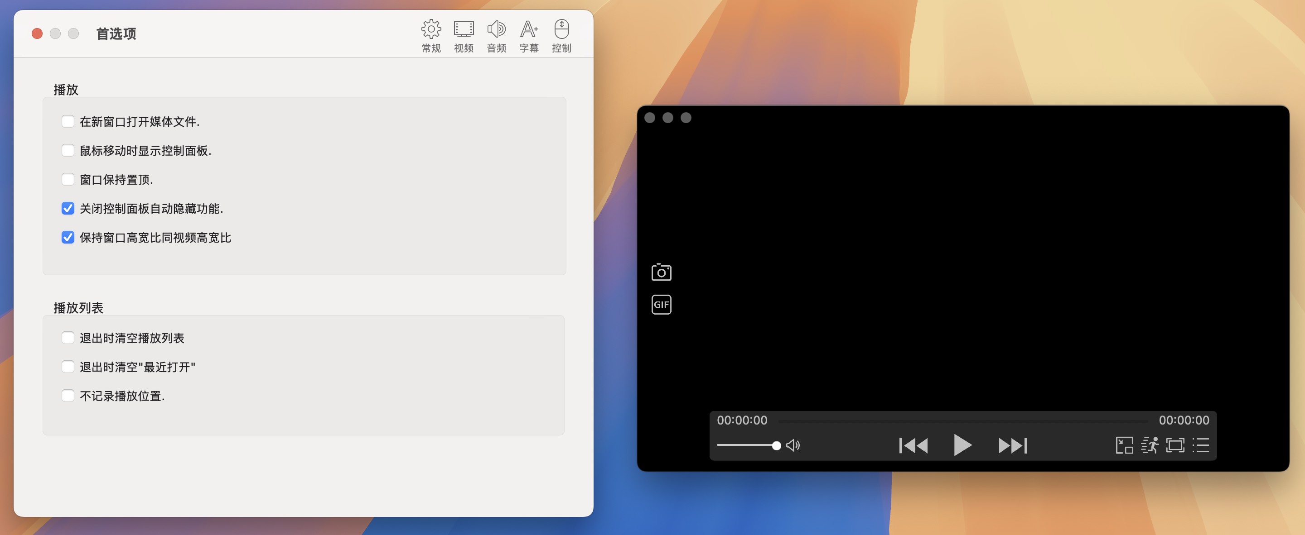Open 视频 video preferences

[x=463, y=34]
